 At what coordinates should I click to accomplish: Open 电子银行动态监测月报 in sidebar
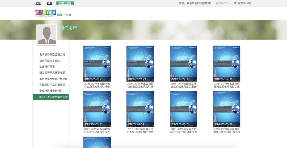[x=52, y=55]
